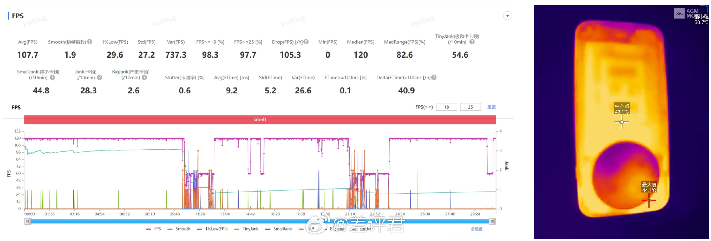The image size is (711, 241).
Task: Toggle the FPS series in chart legend
Action: pyautogui.click(x=153, y=229)
